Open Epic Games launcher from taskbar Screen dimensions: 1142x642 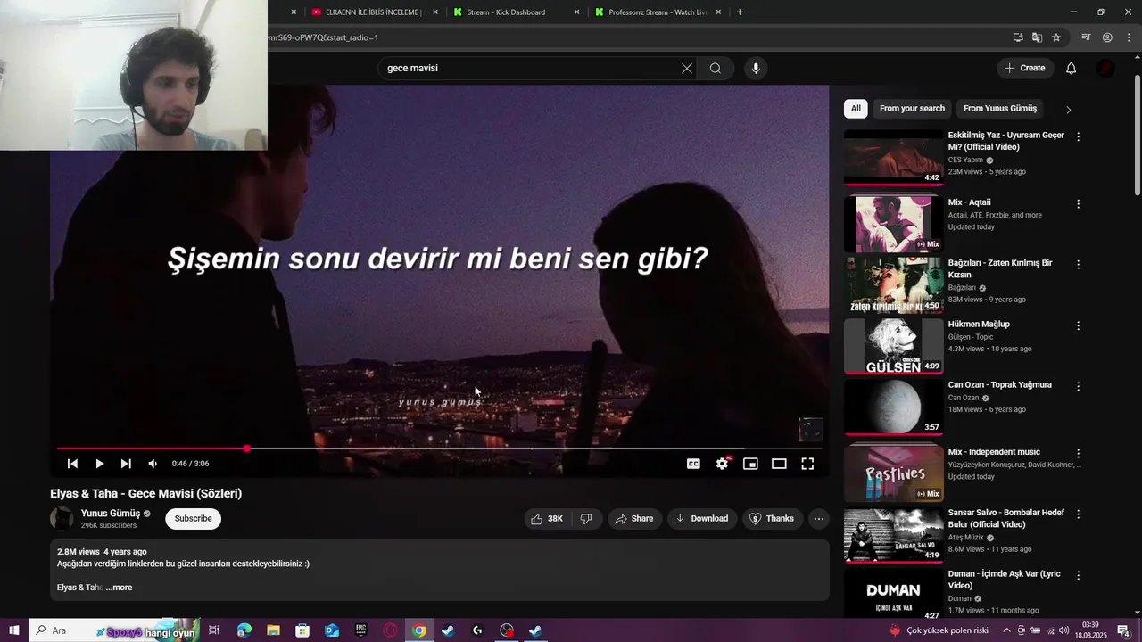point(360,630)
